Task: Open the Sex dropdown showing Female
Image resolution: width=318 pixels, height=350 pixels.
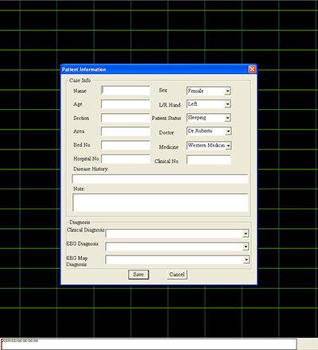Action: pos(227,91)
